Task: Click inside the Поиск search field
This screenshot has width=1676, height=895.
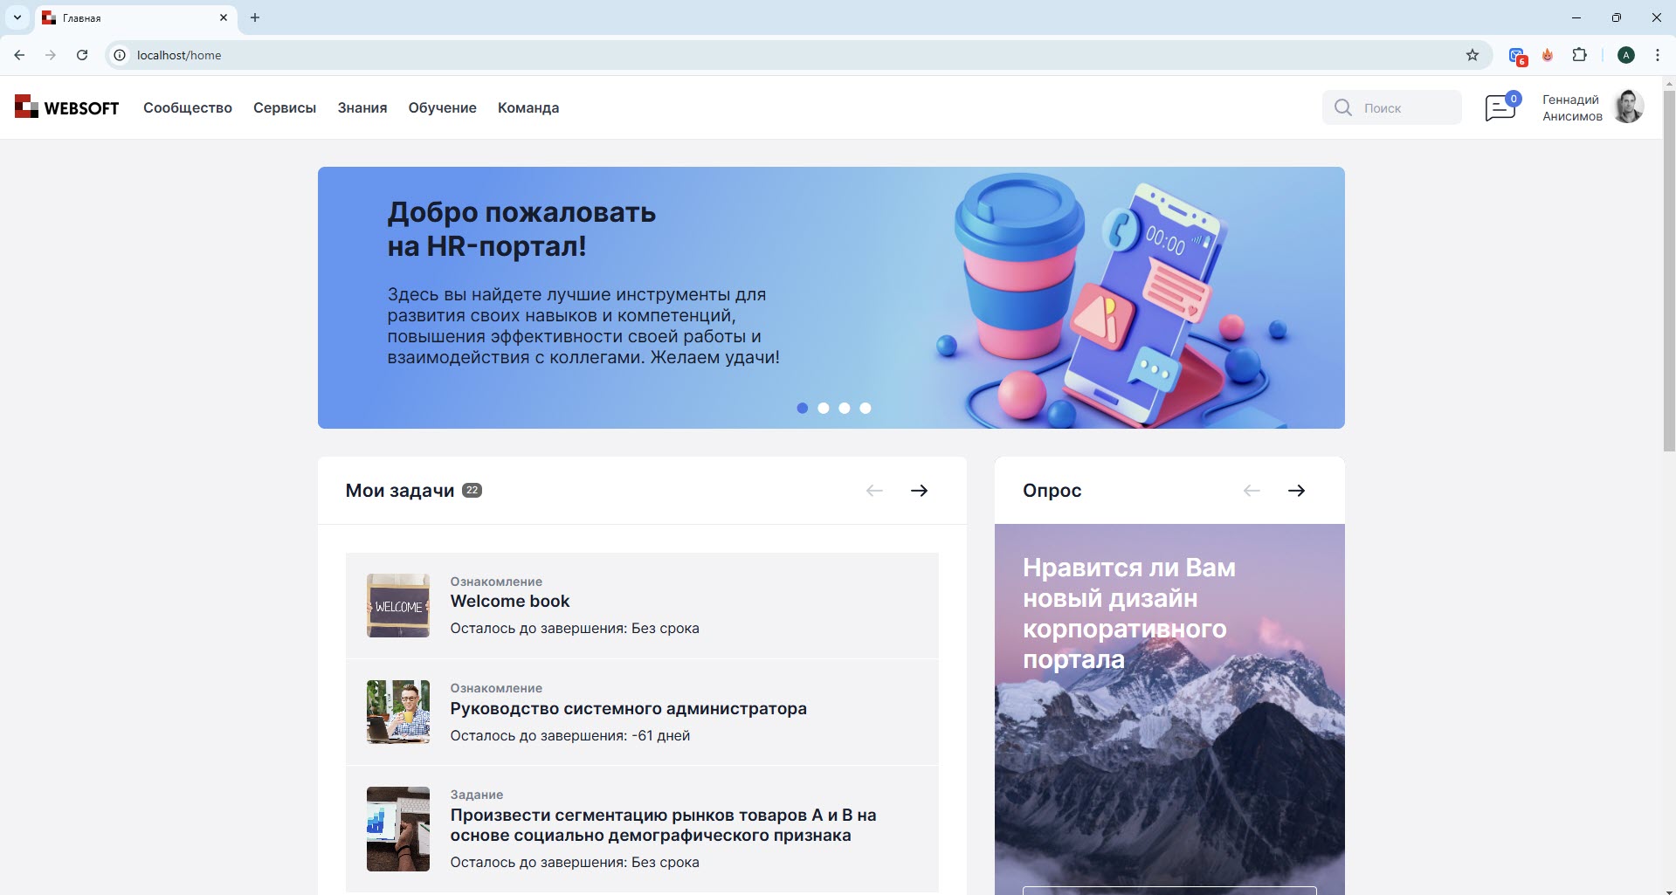Action: click(x=1397, y=107)
